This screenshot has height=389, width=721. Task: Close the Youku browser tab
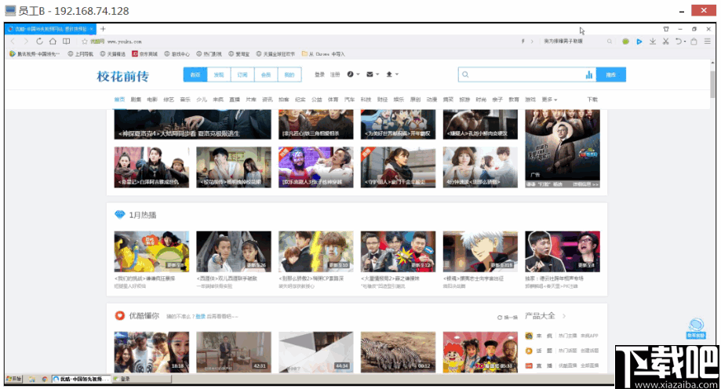[x=91, y=28]
